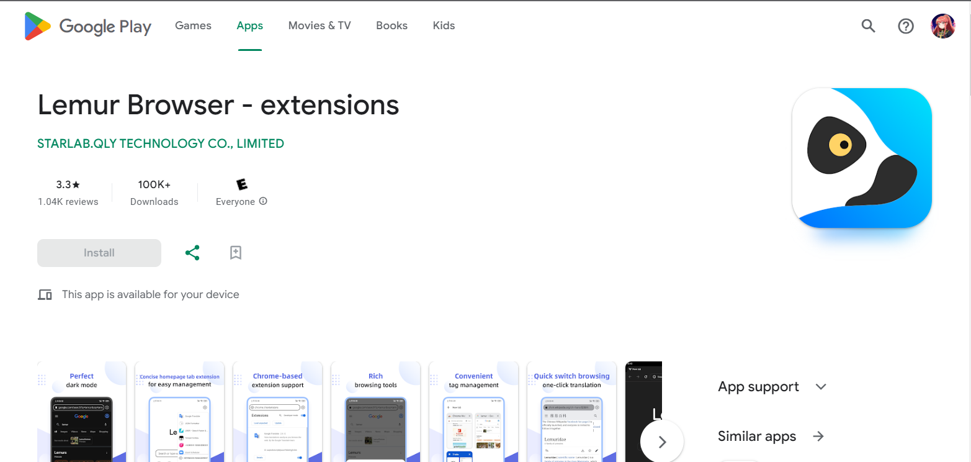
Task: Click the Google Play logo
Action: (87, 26)
